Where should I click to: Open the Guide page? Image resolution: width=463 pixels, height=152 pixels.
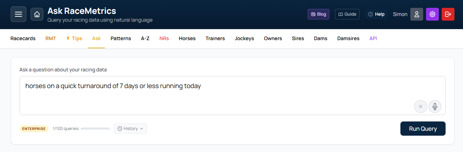[347, 14]
